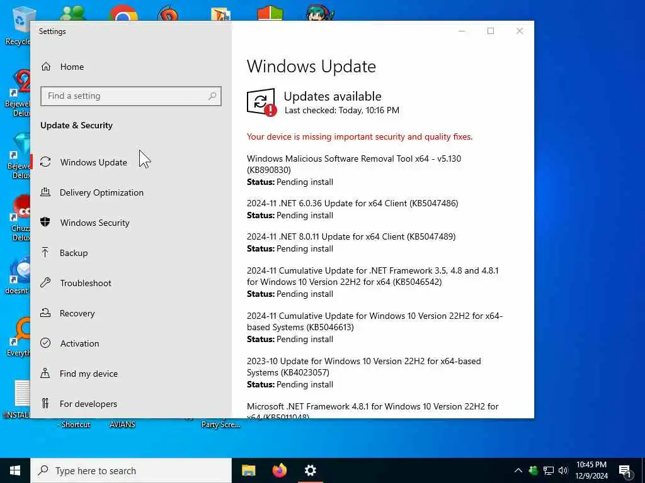Click inside the Find a setting box
The height and width of the screenshot is (483, 645).
point(131,96)
